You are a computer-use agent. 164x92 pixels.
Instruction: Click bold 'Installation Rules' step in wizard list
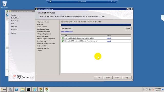click(43, 29)
